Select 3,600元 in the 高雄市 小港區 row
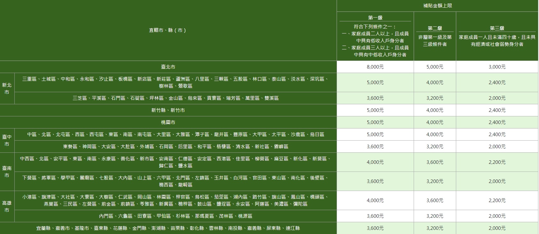This screenshot has height=234, width=539. 435,201
